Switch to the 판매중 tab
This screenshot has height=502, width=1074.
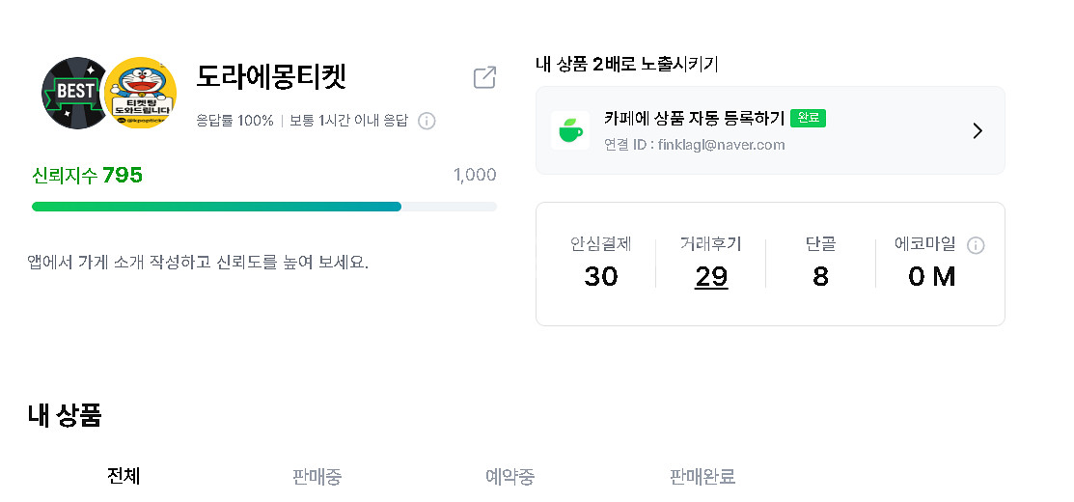[x=317, y=476]
